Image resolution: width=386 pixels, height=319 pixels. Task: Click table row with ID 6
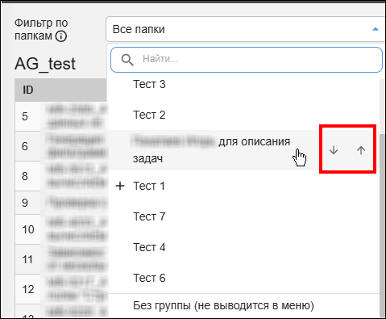(x=61, y=146)
